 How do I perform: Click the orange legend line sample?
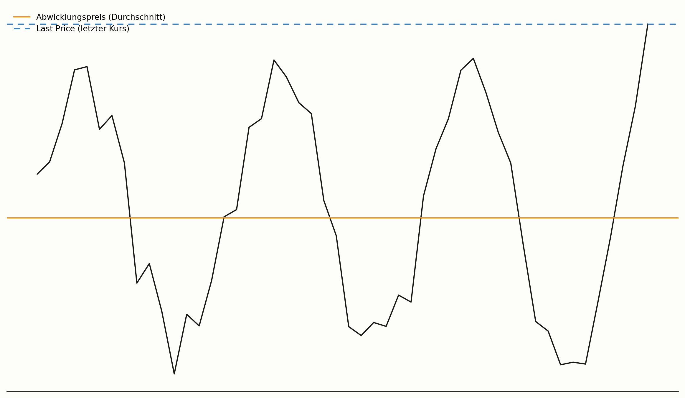coord(22,17)
